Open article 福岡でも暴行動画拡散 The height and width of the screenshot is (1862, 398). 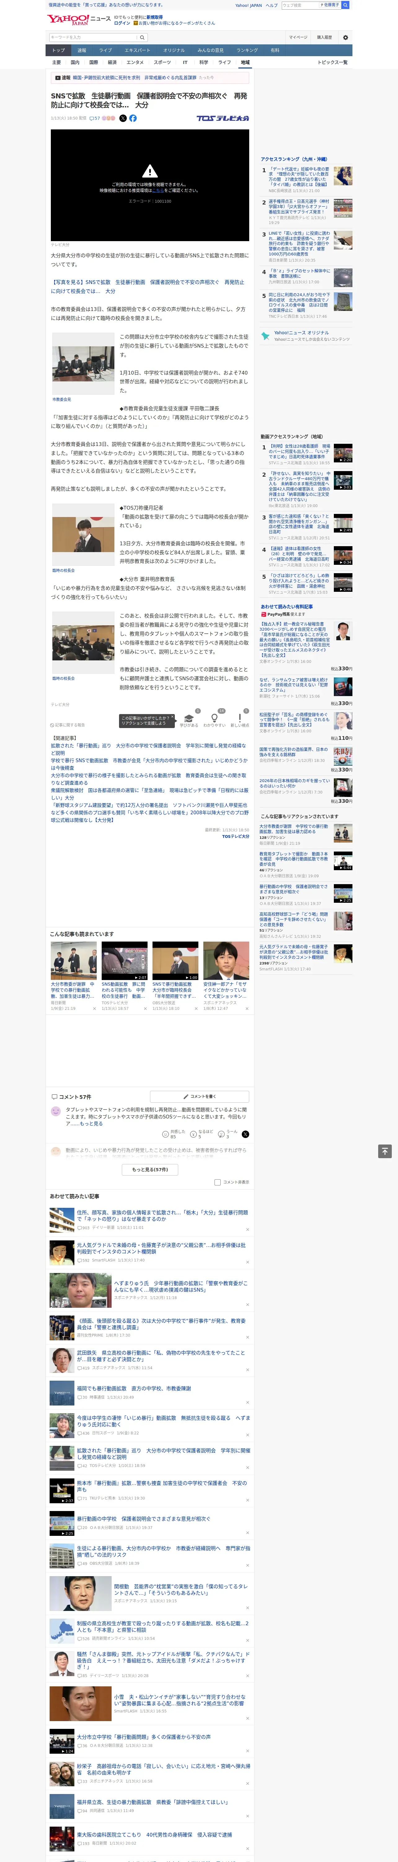click(x=134, y=1388)
